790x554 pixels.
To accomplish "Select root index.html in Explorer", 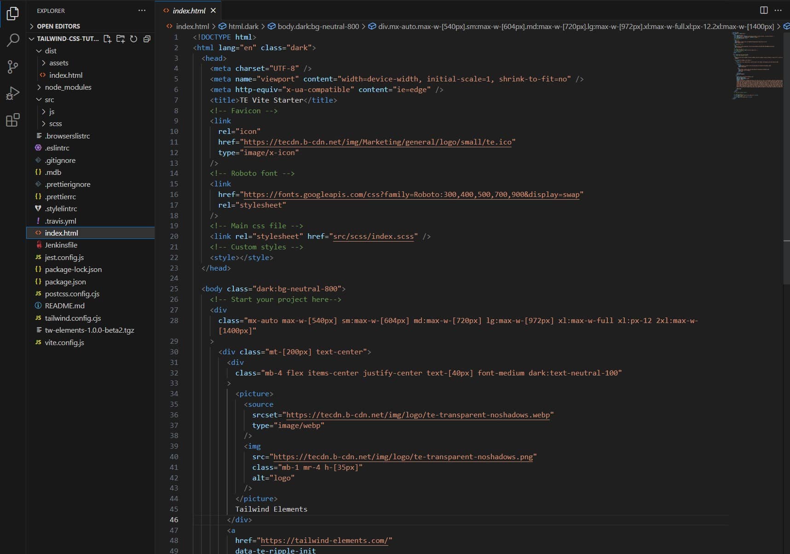I will (90, 233).
